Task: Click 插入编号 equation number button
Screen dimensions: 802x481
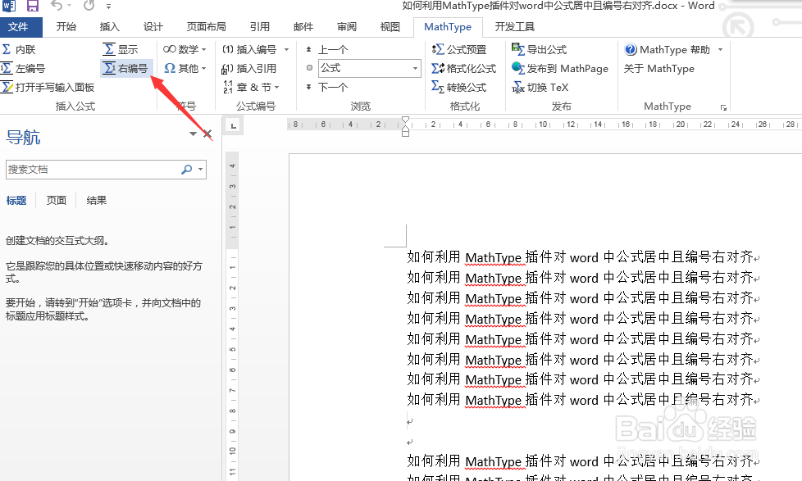Action: click(249, 50)
